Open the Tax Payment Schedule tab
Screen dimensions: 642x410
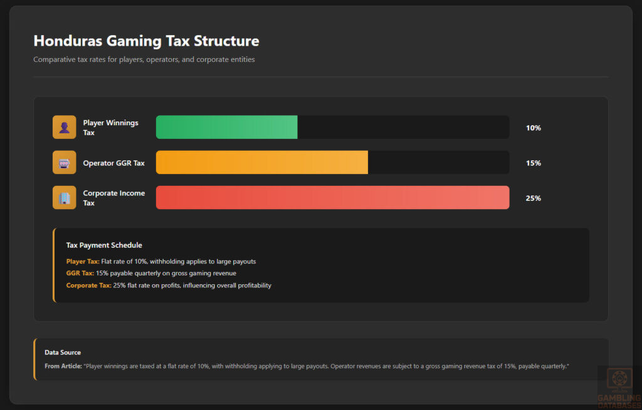101,245
